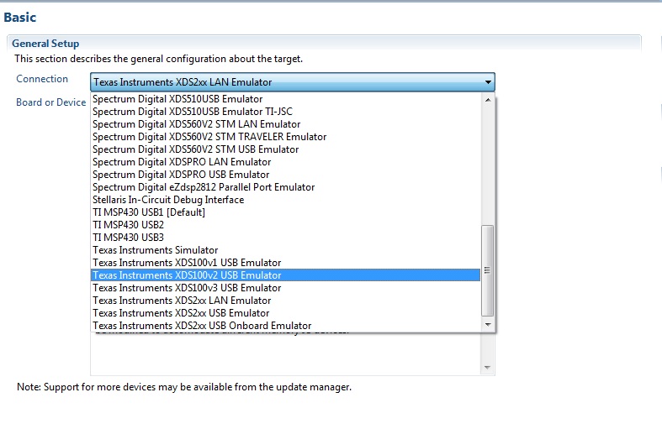662x429 pixels.
Task: Select Texas Instruments XDS100v2 USB Emulator
Action: click(x=187, y=275)
